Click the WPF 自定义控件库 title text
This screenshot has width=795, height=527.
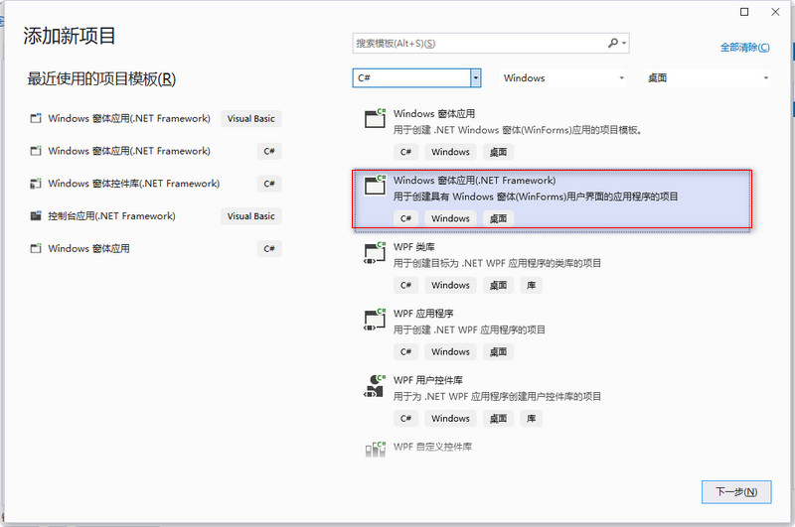point(432,447)
